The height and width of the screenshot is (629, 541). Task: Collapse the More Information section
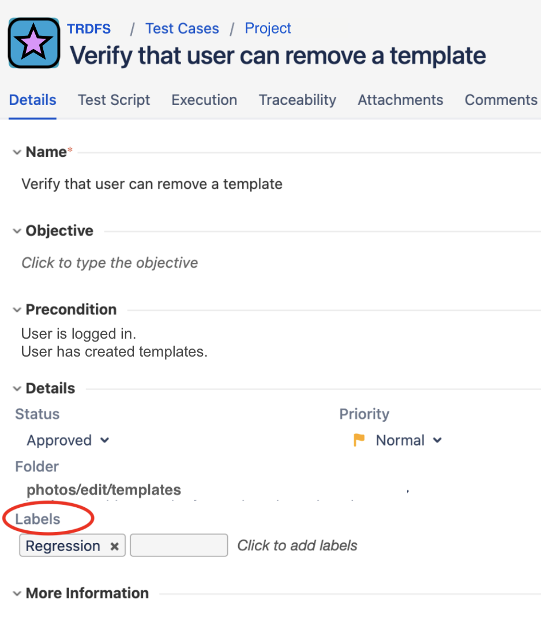pyautogui.click(x=17, y=593)
